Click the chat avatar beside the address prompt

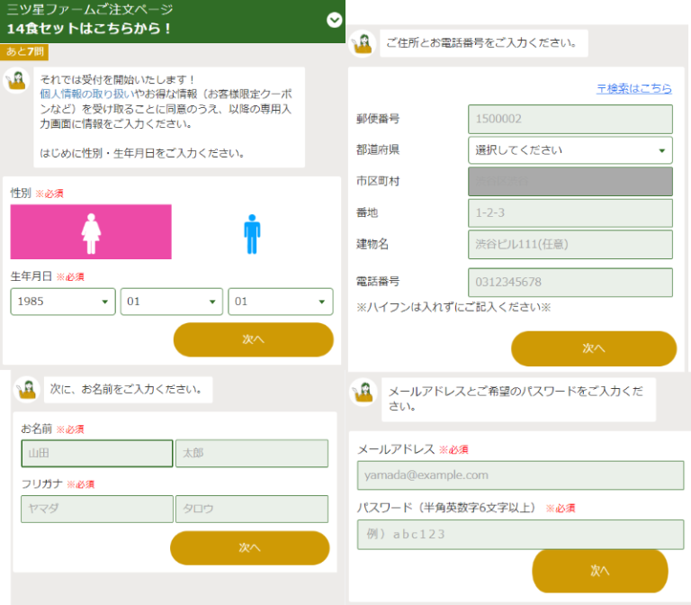362,44
